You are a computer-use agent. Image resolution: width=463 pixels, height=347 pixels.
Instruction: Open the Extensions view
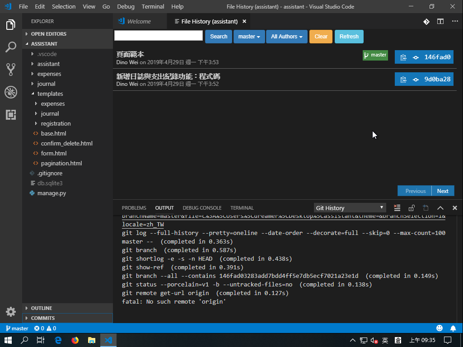click(x=11, y=115)
